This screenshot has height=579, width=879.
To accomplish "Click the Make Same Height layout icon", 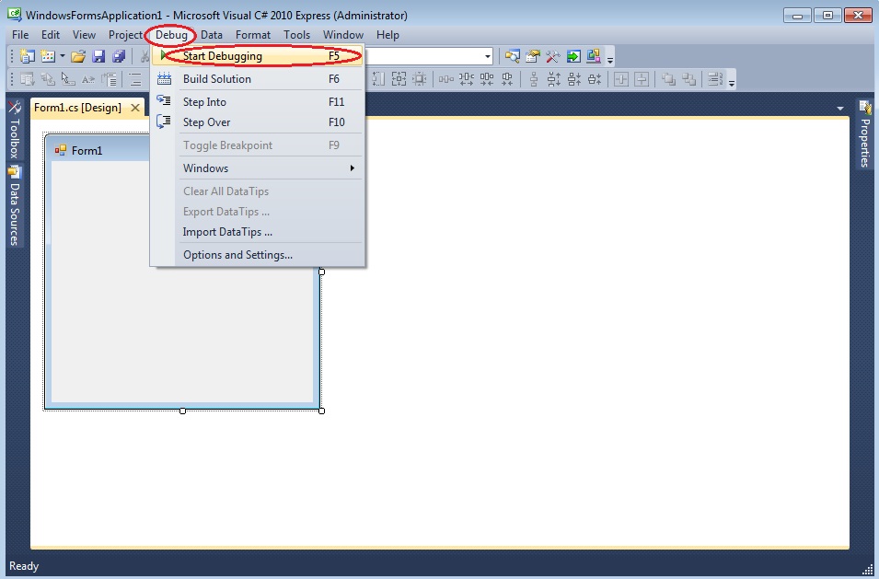I will [x=378, y=79].
